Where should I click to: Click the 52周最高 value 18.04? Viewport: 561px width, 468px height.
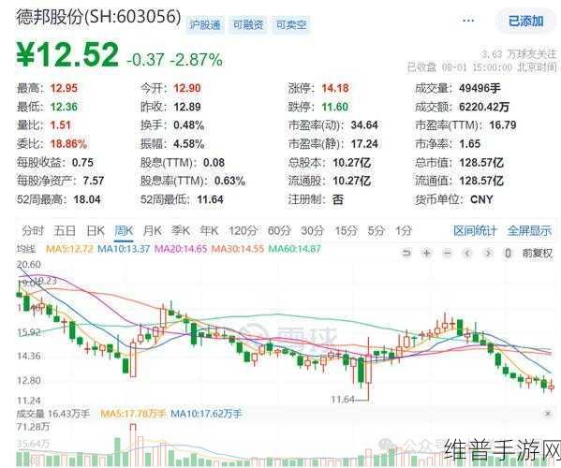click(x=87, y=199)
